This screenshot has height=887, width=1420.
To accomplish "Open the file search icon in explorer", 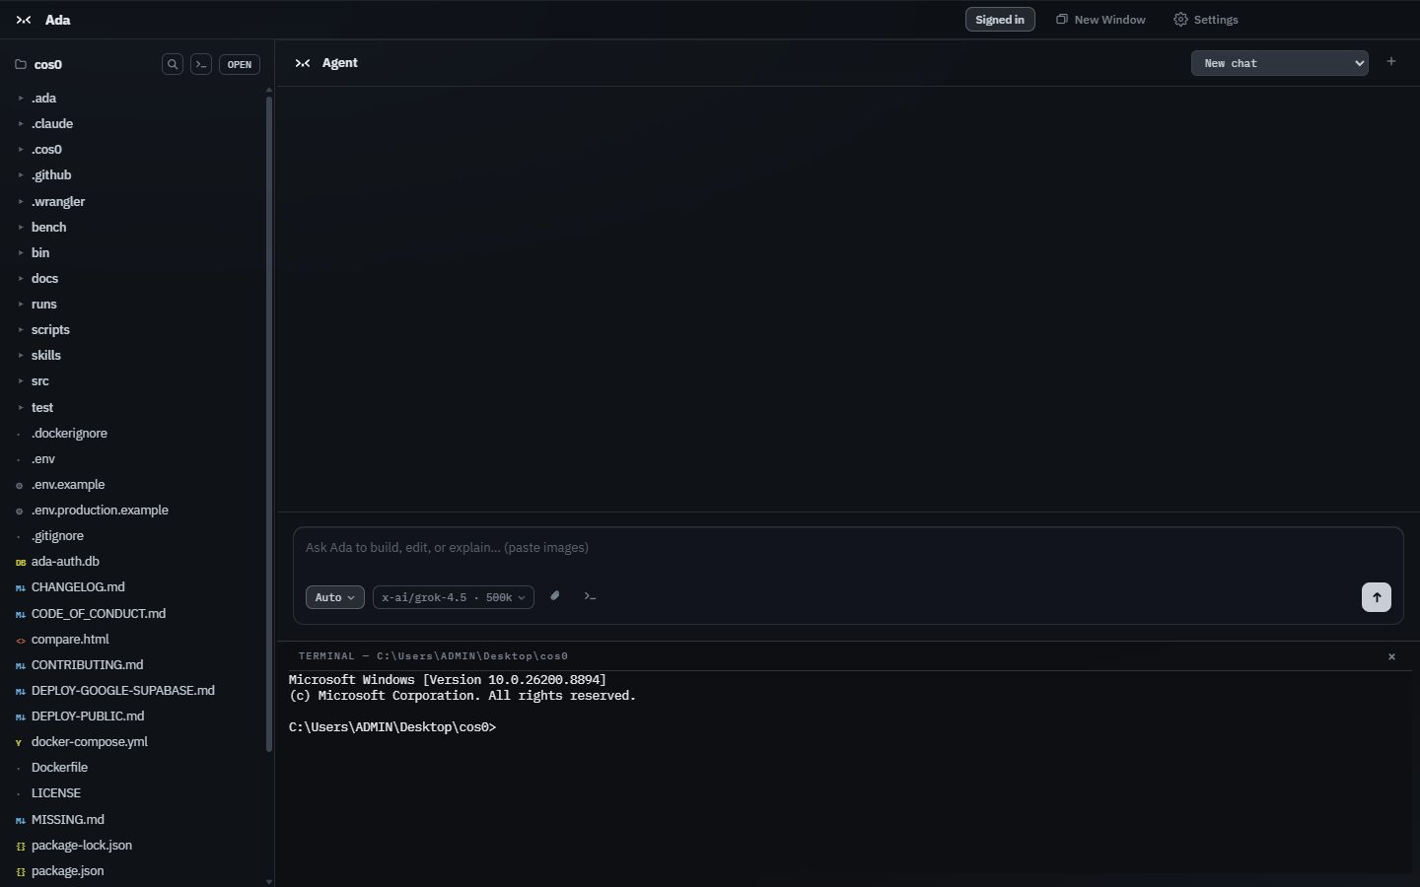I will click(173, 64).
